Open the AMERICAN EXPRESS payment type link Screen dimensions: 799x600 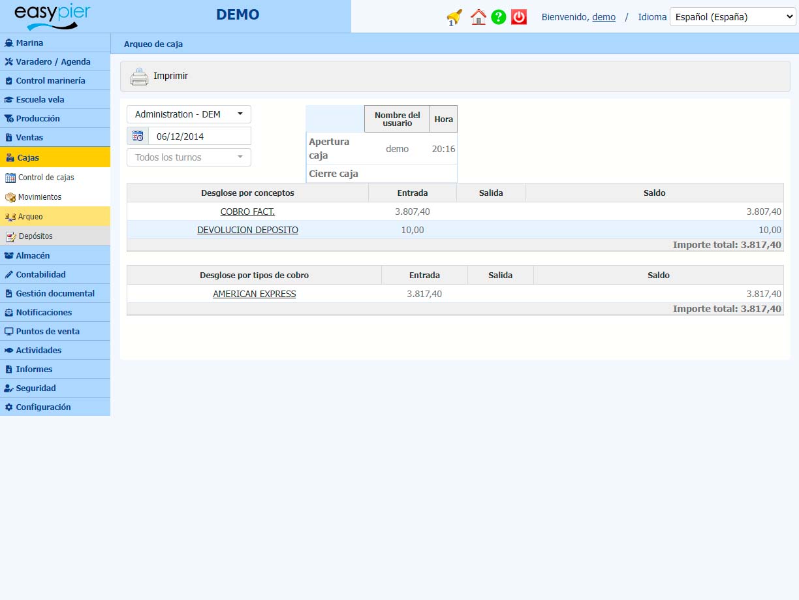tap(254, 294)
